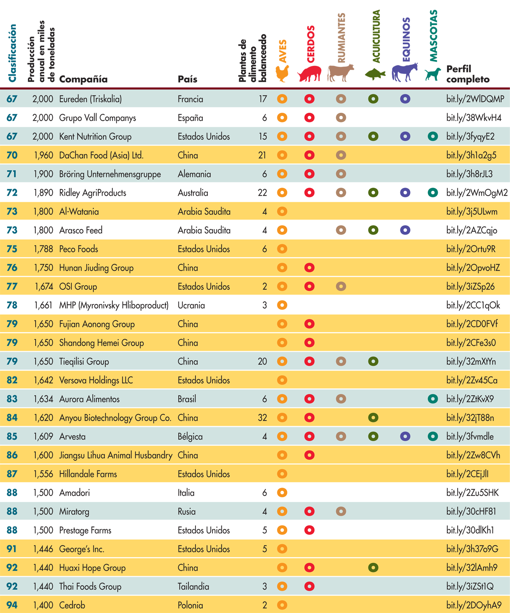510x613 pixels.
Task: Click the orange chicken Aves icon
Action: tap(282, 74)
